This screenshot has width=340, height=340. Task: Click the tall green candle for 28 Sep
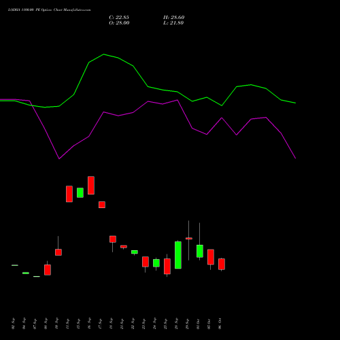click(x=178, y=255)
